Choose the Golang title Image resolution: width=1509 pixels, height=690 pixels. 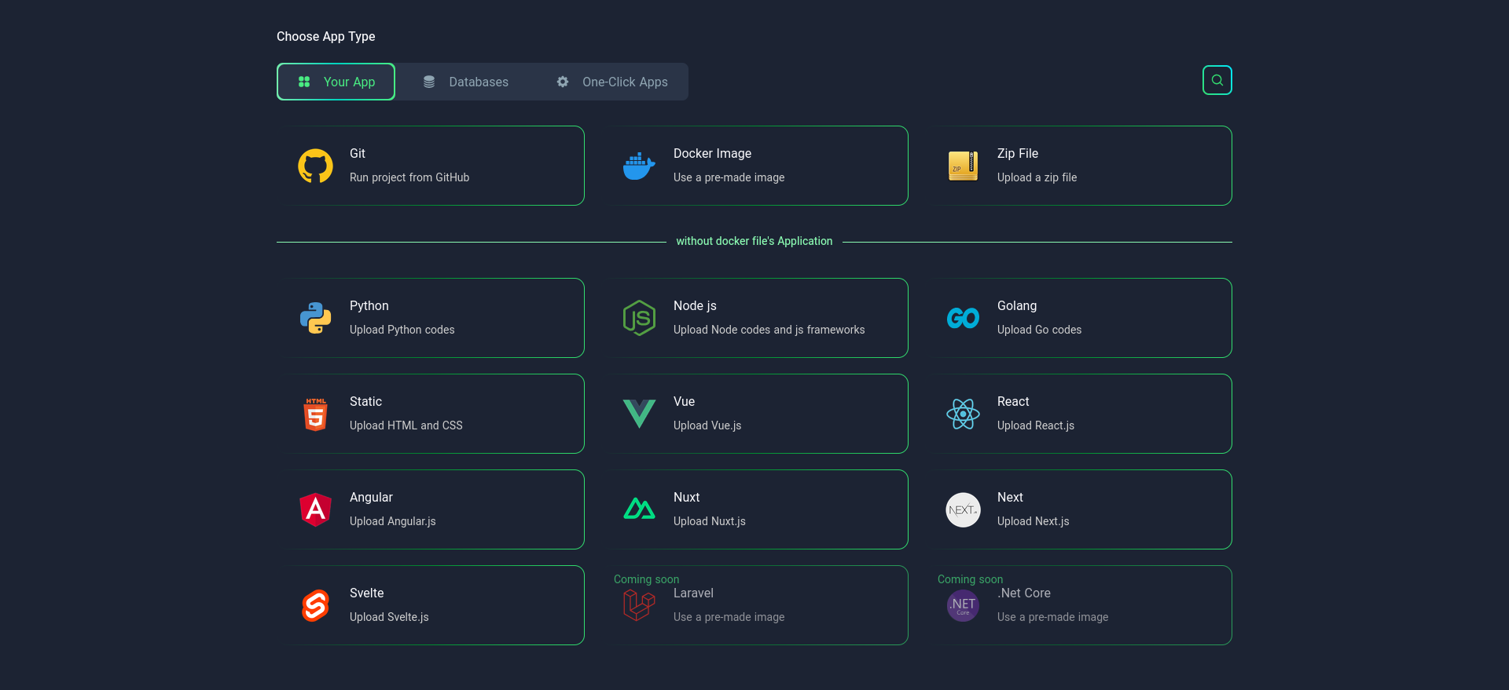1017,306
